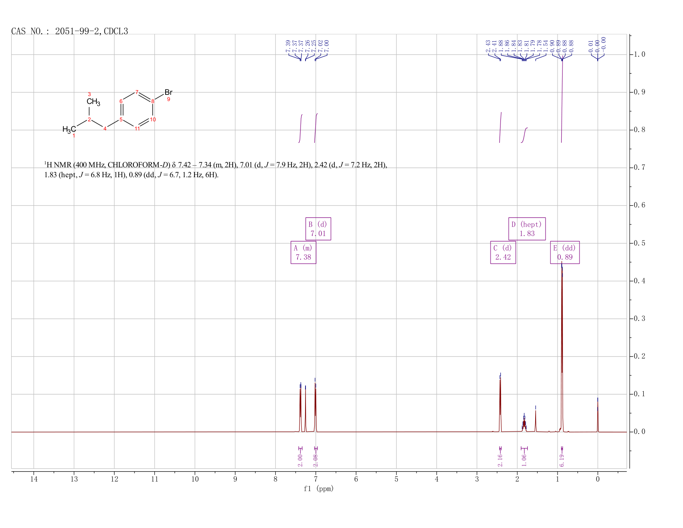Screen dimensions: 683x528
Task: Click the peak label 1.54 at the top
Action: (546, 46)
